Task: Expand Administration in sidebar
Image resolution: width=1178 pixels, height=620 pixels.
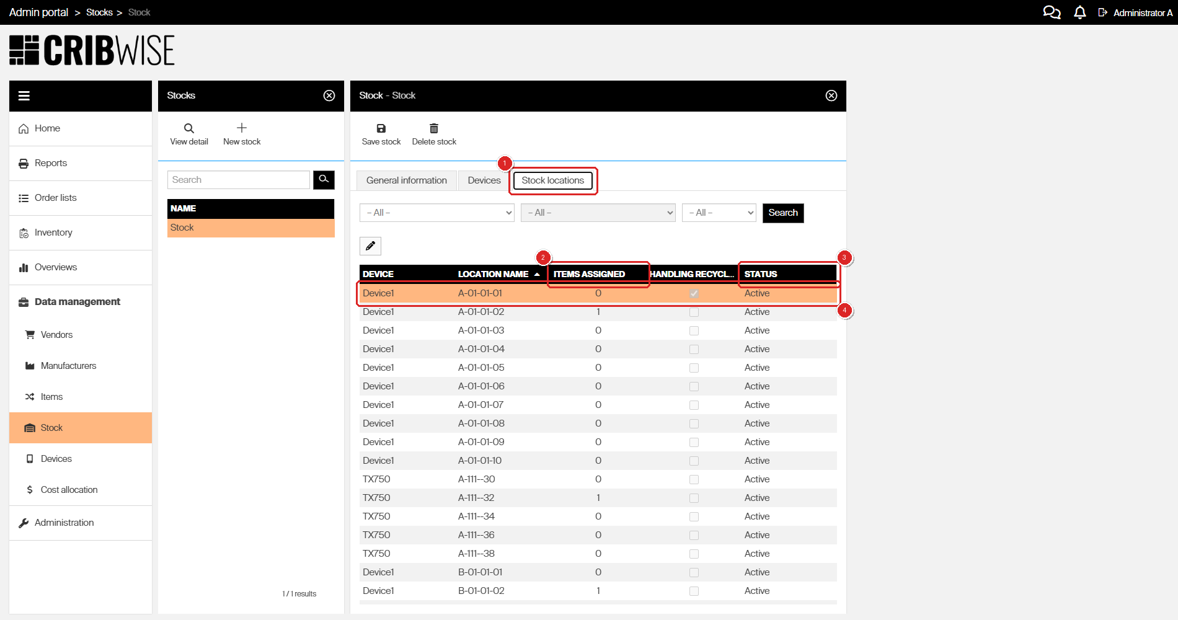Action: pos(81,523)
